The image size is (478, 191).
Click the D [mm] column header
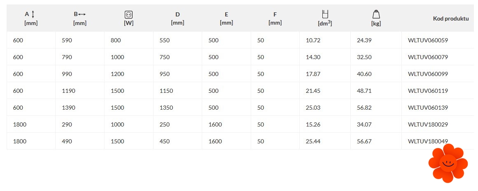(177, 18)
